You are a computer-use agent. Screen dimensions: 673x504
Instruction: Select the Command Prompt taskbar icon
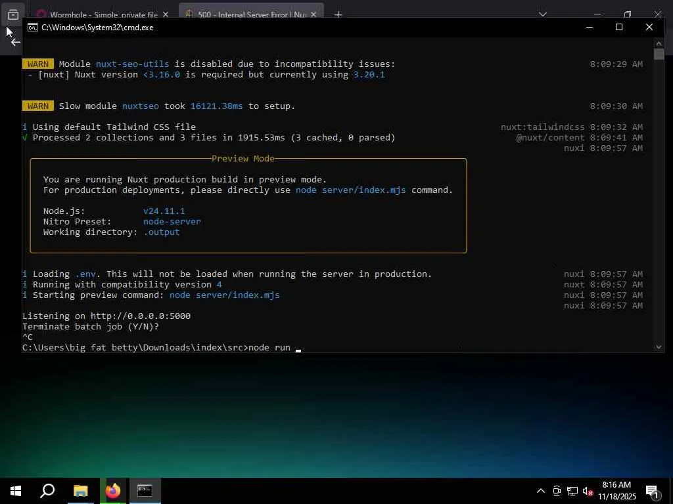(x=145, y=491)
